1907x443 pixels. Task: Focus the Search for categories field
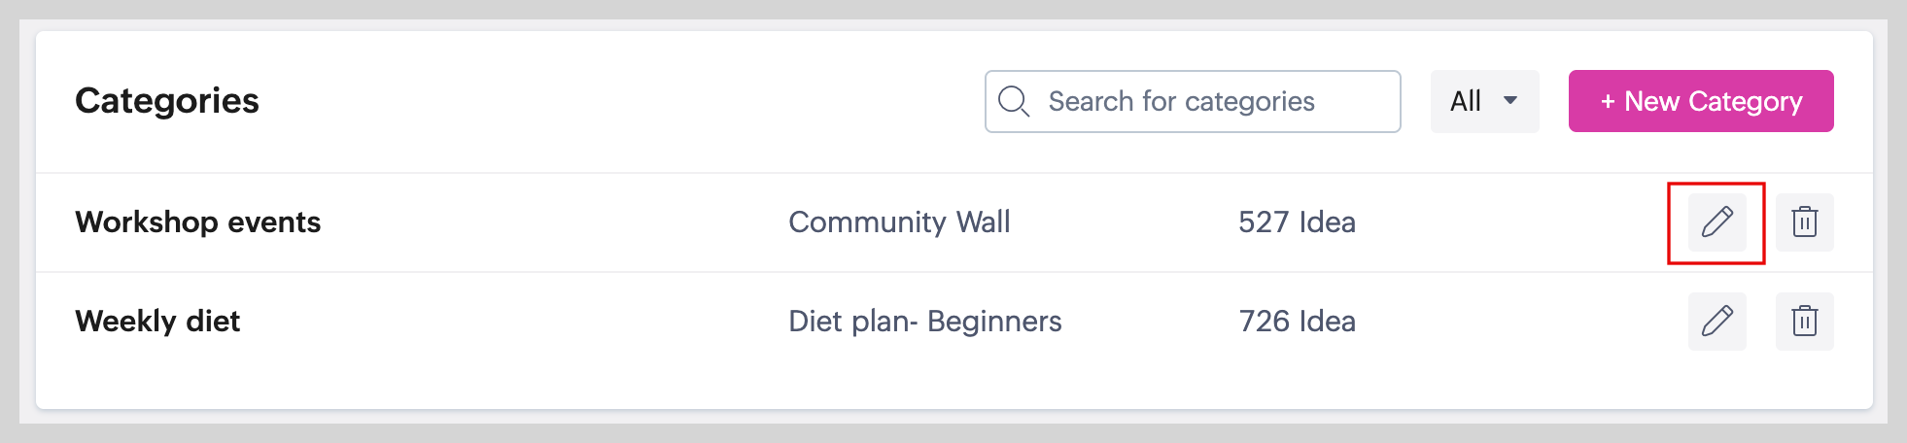[x=1215, y=101]
